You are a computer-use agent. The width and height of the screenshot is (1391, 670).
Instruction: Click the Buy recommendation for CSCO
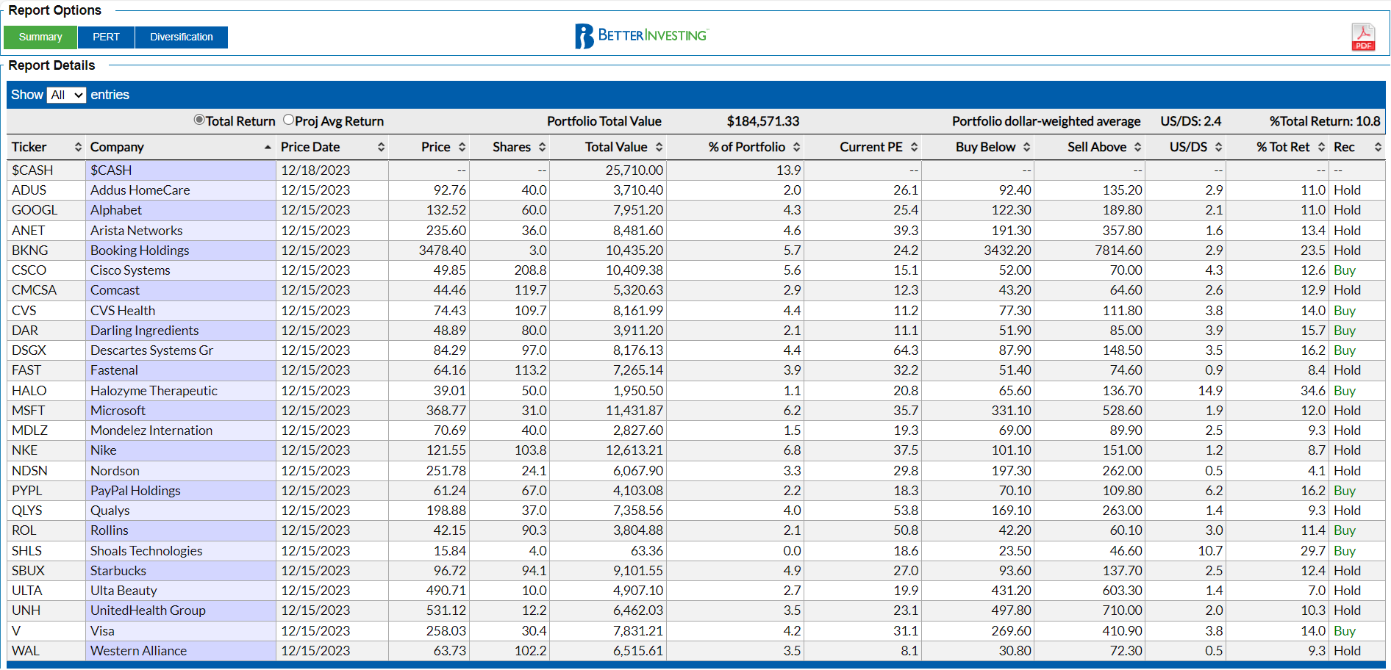pos(1344,270)
